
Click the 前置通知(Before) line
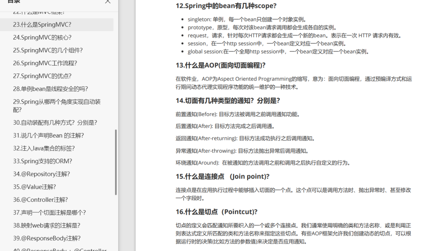pyautogui.click(x=238, y=114)
